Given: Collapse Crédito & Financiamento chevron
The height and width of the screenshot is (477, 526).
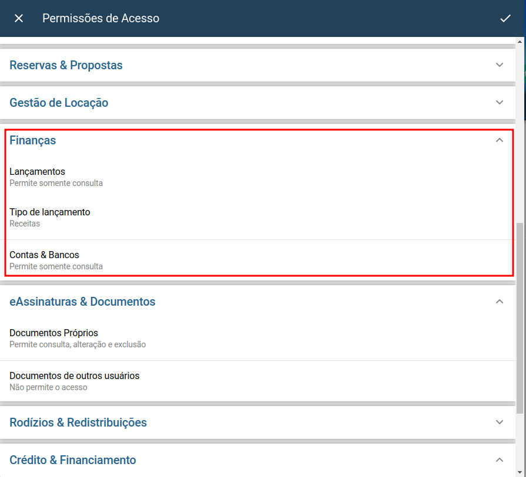Looking at the screenshot, I should 500,460.
